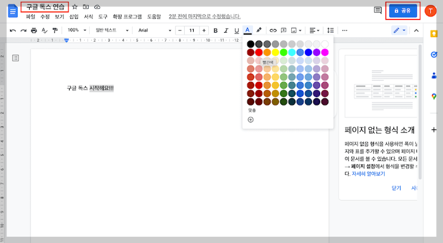
Task: Open the text alignment dropdown
Action: pos(314,30)
